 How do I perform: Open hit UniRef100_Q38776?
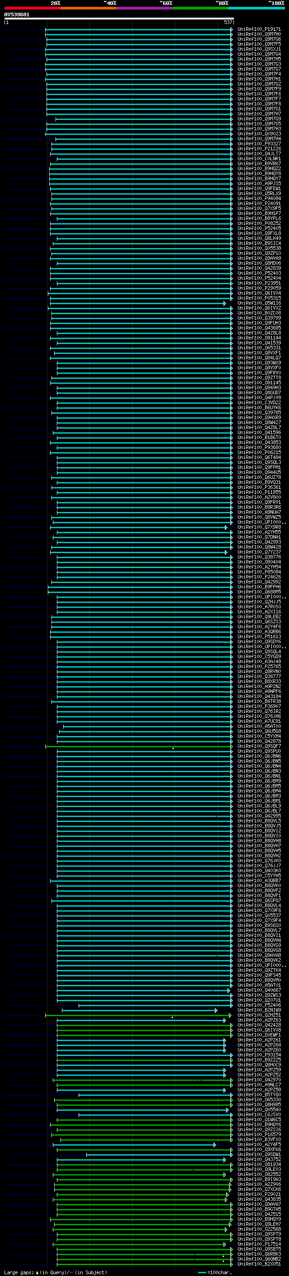259,557
